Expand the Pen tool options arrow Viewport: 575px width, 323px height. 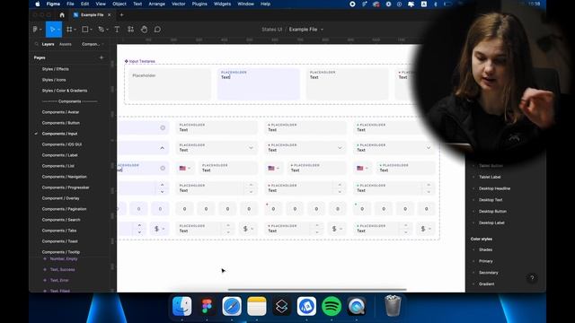coord(108,30)
